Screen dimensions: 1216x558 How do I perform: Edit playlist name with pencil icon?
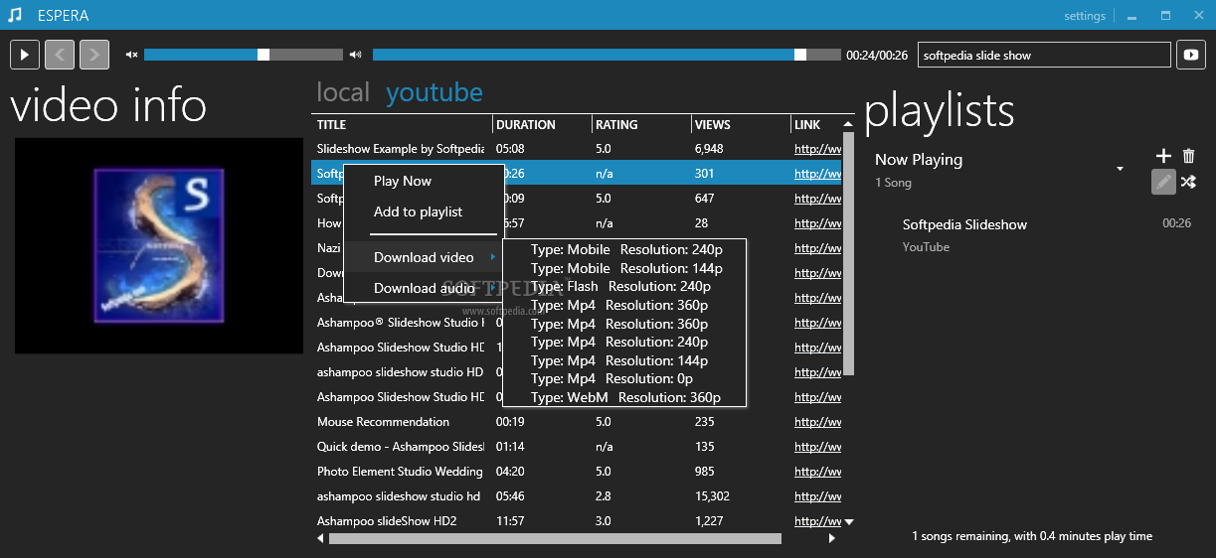click(1164, 182)
